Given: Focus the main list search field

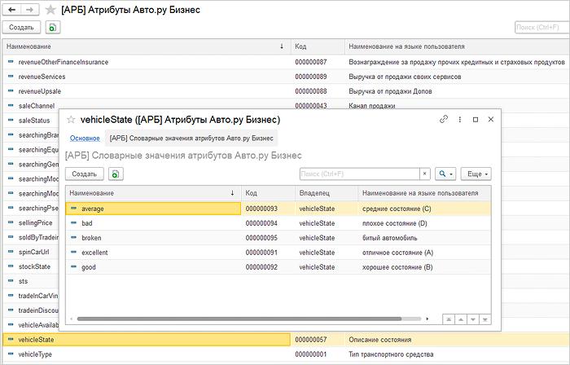Looking at the screenshot, I should [x=542, y=27].
